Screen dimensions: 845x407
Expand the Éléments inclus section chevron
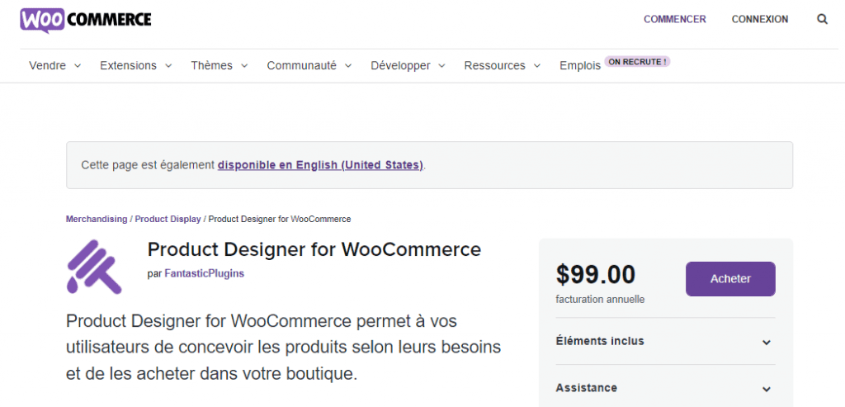point(767,343)
